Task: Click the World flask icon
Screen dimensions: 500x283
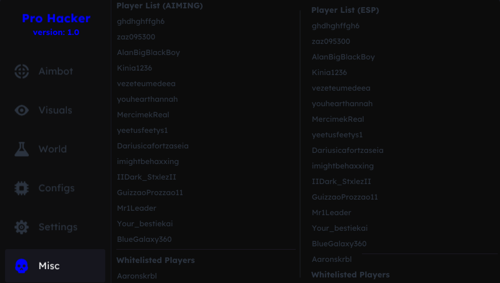Action: point(22,149)
